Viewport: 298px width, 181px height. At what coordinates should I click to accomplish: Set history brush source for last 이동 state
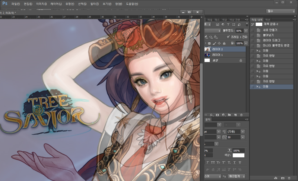(253, 86)
